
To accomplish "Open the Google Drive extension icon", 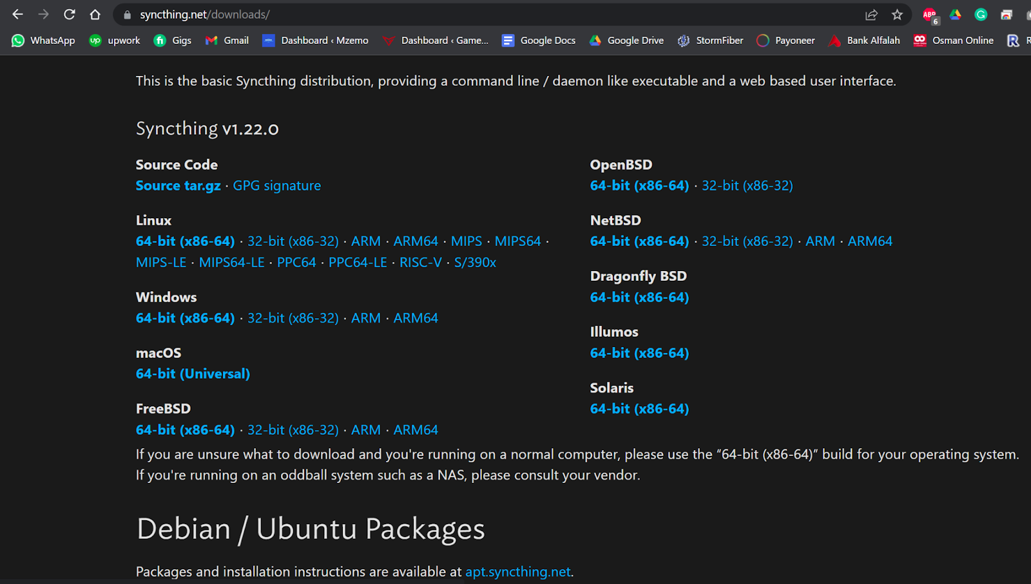I will point(955,15).
